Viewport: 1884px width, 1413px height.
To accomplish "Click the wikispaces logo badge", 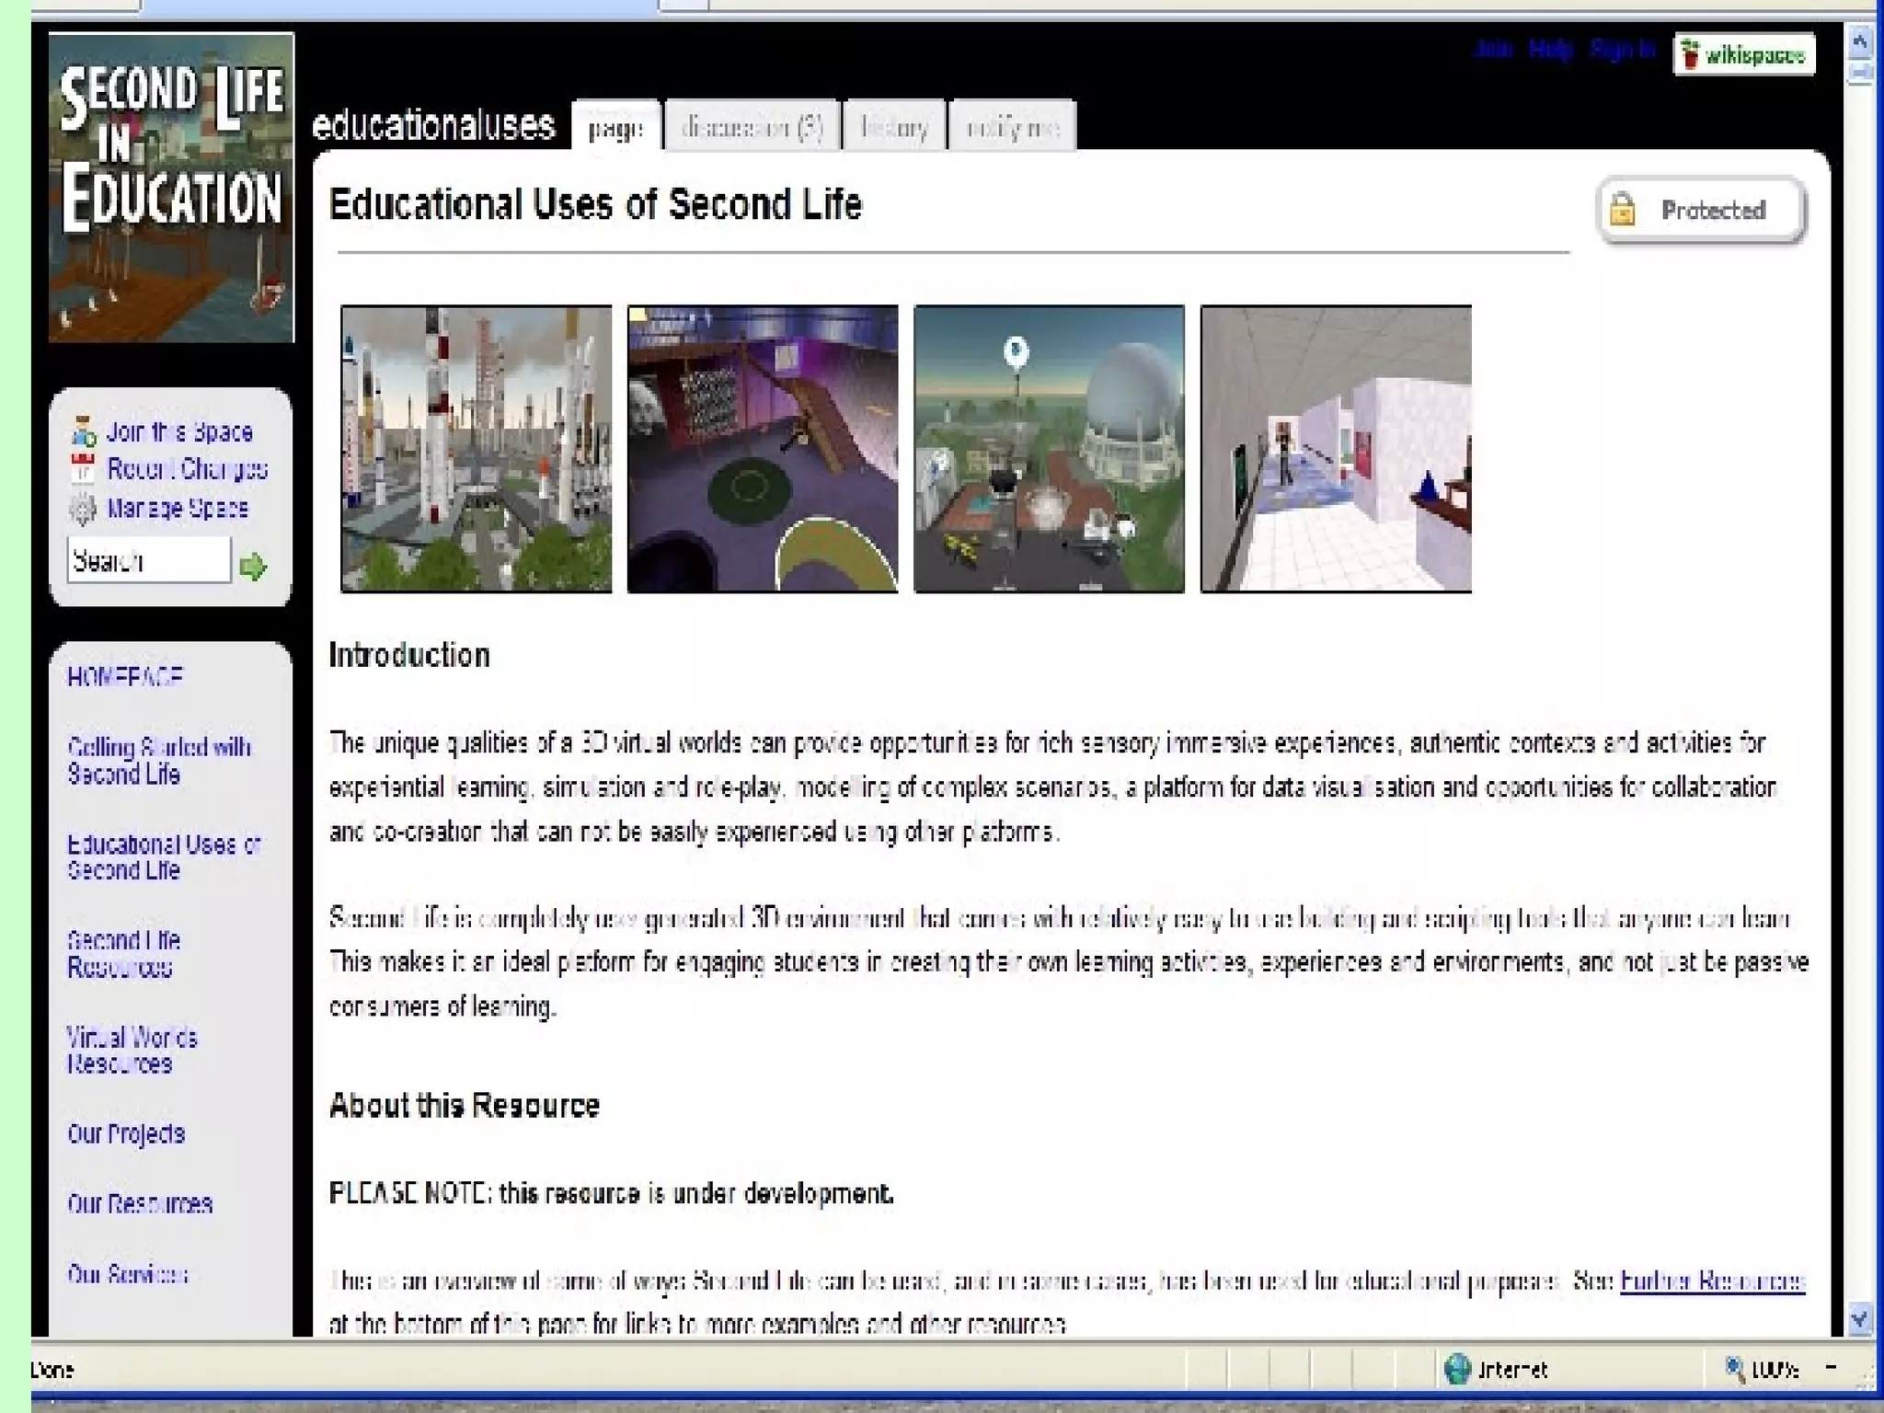I will (1743, 55).
